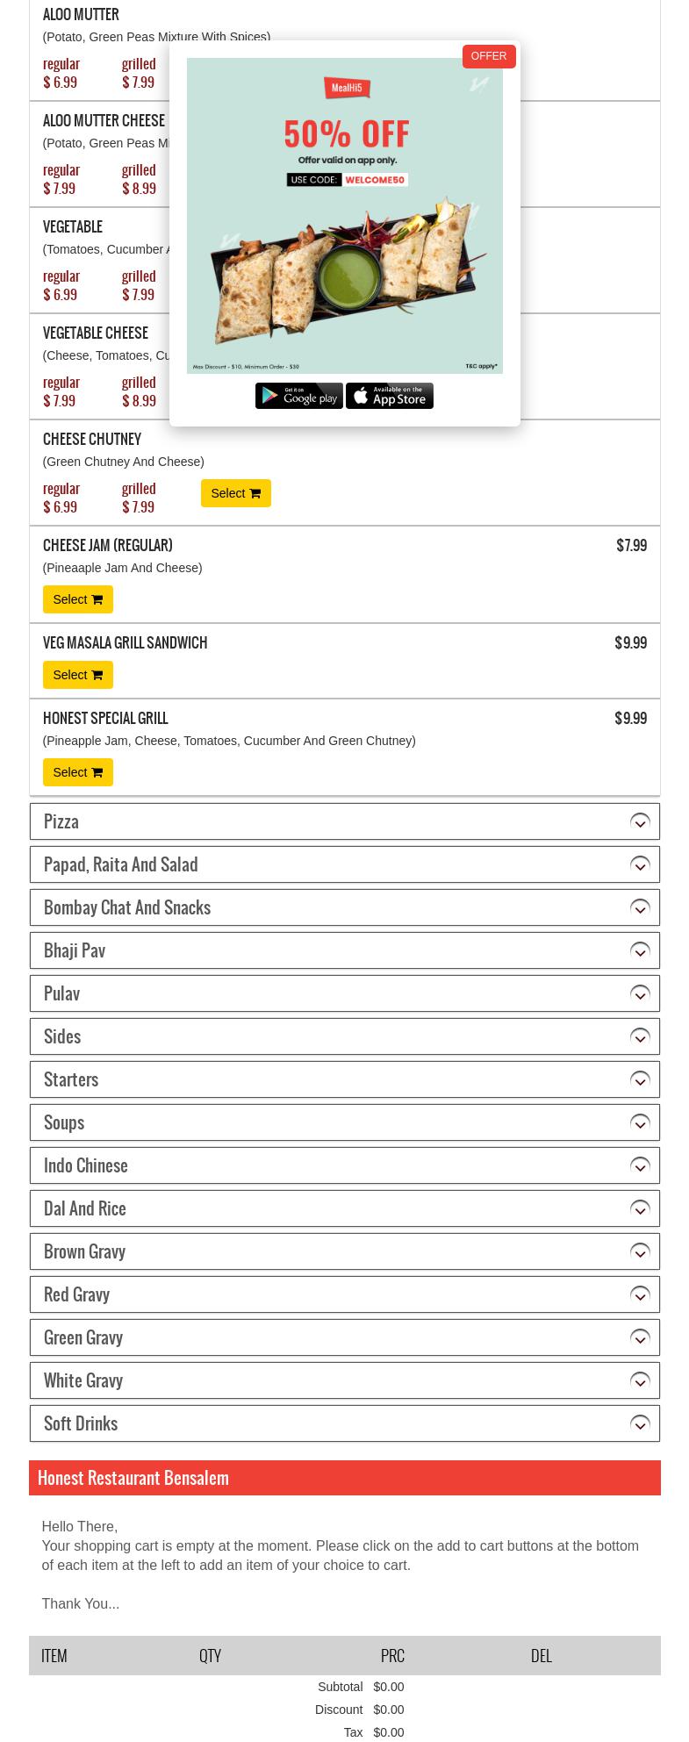Screen dimensions: 689x1742
Task: Select Cheese Chutney sandwich
Action: (x=235, y=493)
